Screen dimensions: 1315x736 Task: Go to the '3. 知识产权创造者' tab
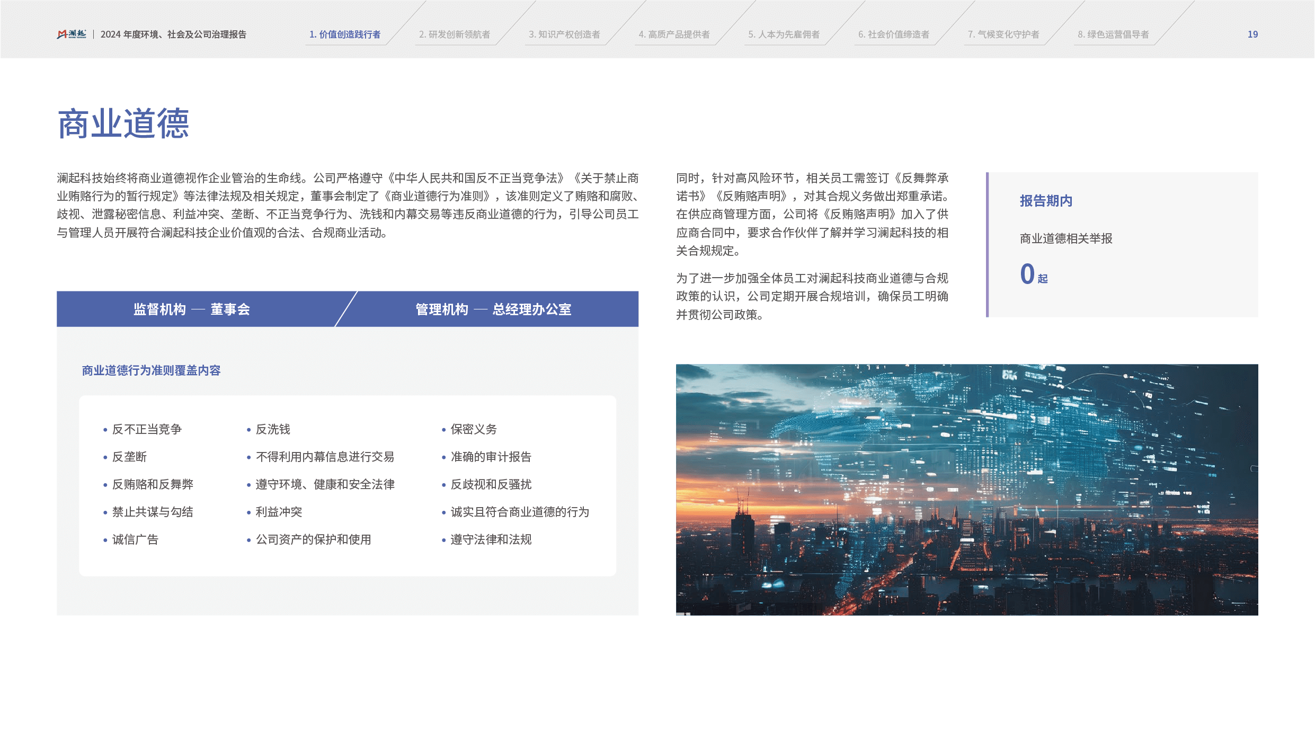(564, 34)
